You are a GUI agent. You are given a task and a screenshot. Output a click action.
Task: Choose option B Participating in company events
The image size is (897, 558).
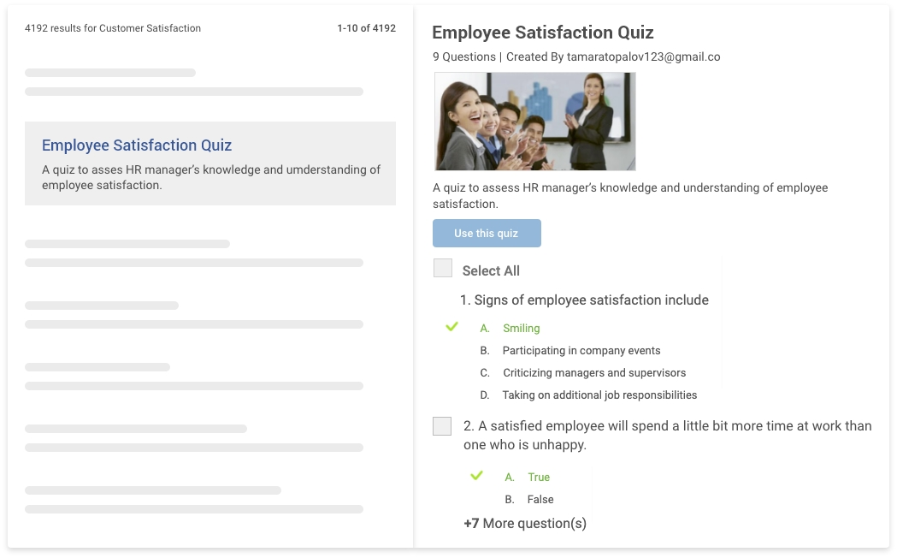(581, 351)
